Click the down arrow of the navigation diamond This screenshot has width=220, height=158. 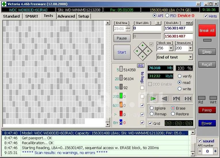click(x=143, y=57)
